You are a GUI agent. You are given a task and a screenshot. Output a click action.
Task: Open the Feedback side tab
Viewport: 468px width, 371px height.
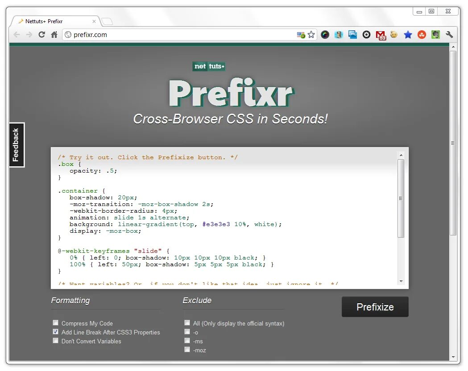(17, 145)
